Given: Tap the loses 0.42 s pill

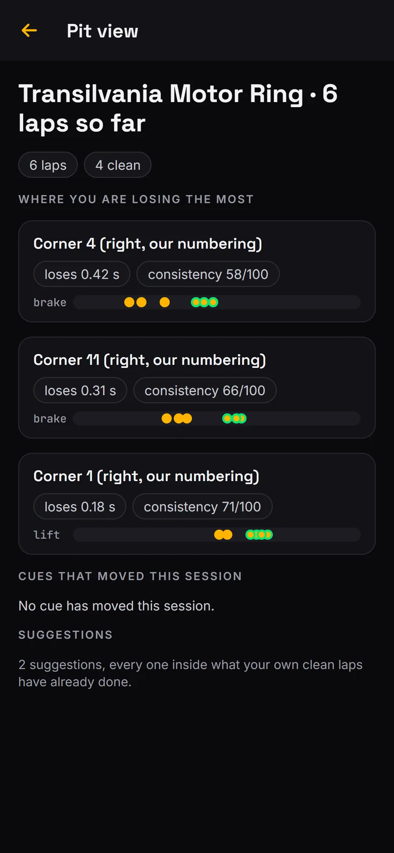Looking at the screenshot, I should 82,274.
